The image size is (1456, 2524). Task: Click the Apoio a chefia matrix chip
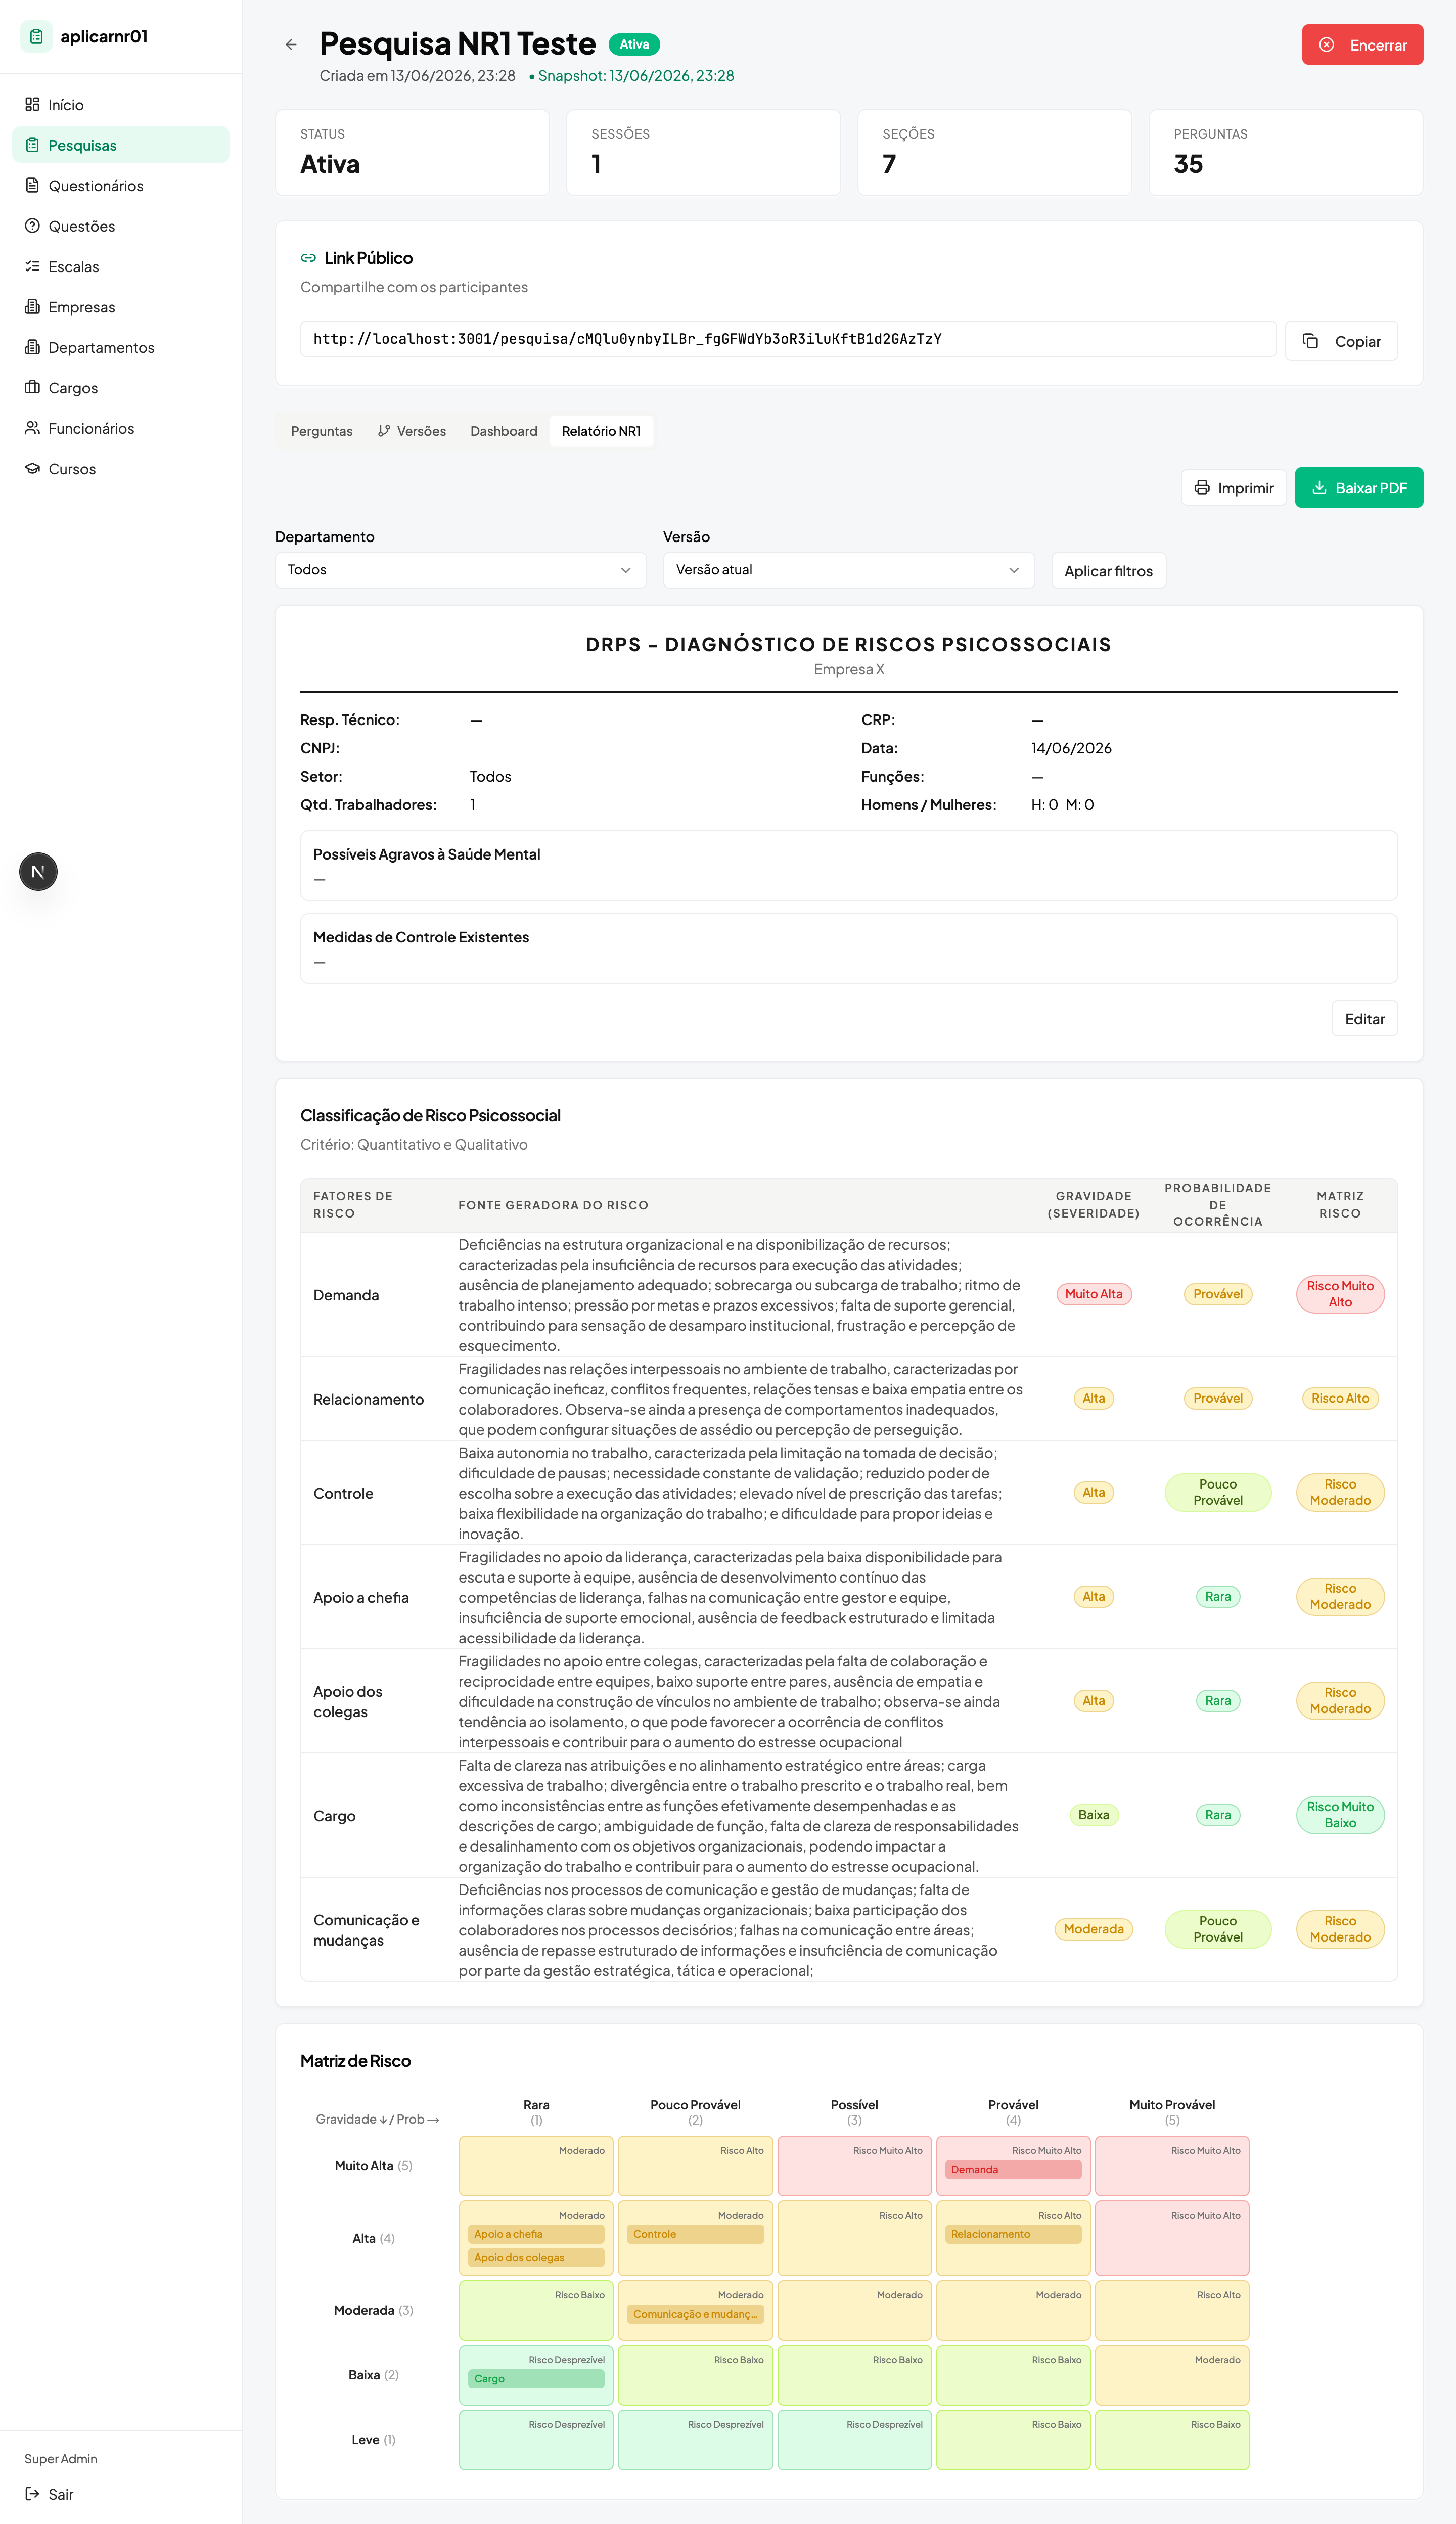[536, 2234]
